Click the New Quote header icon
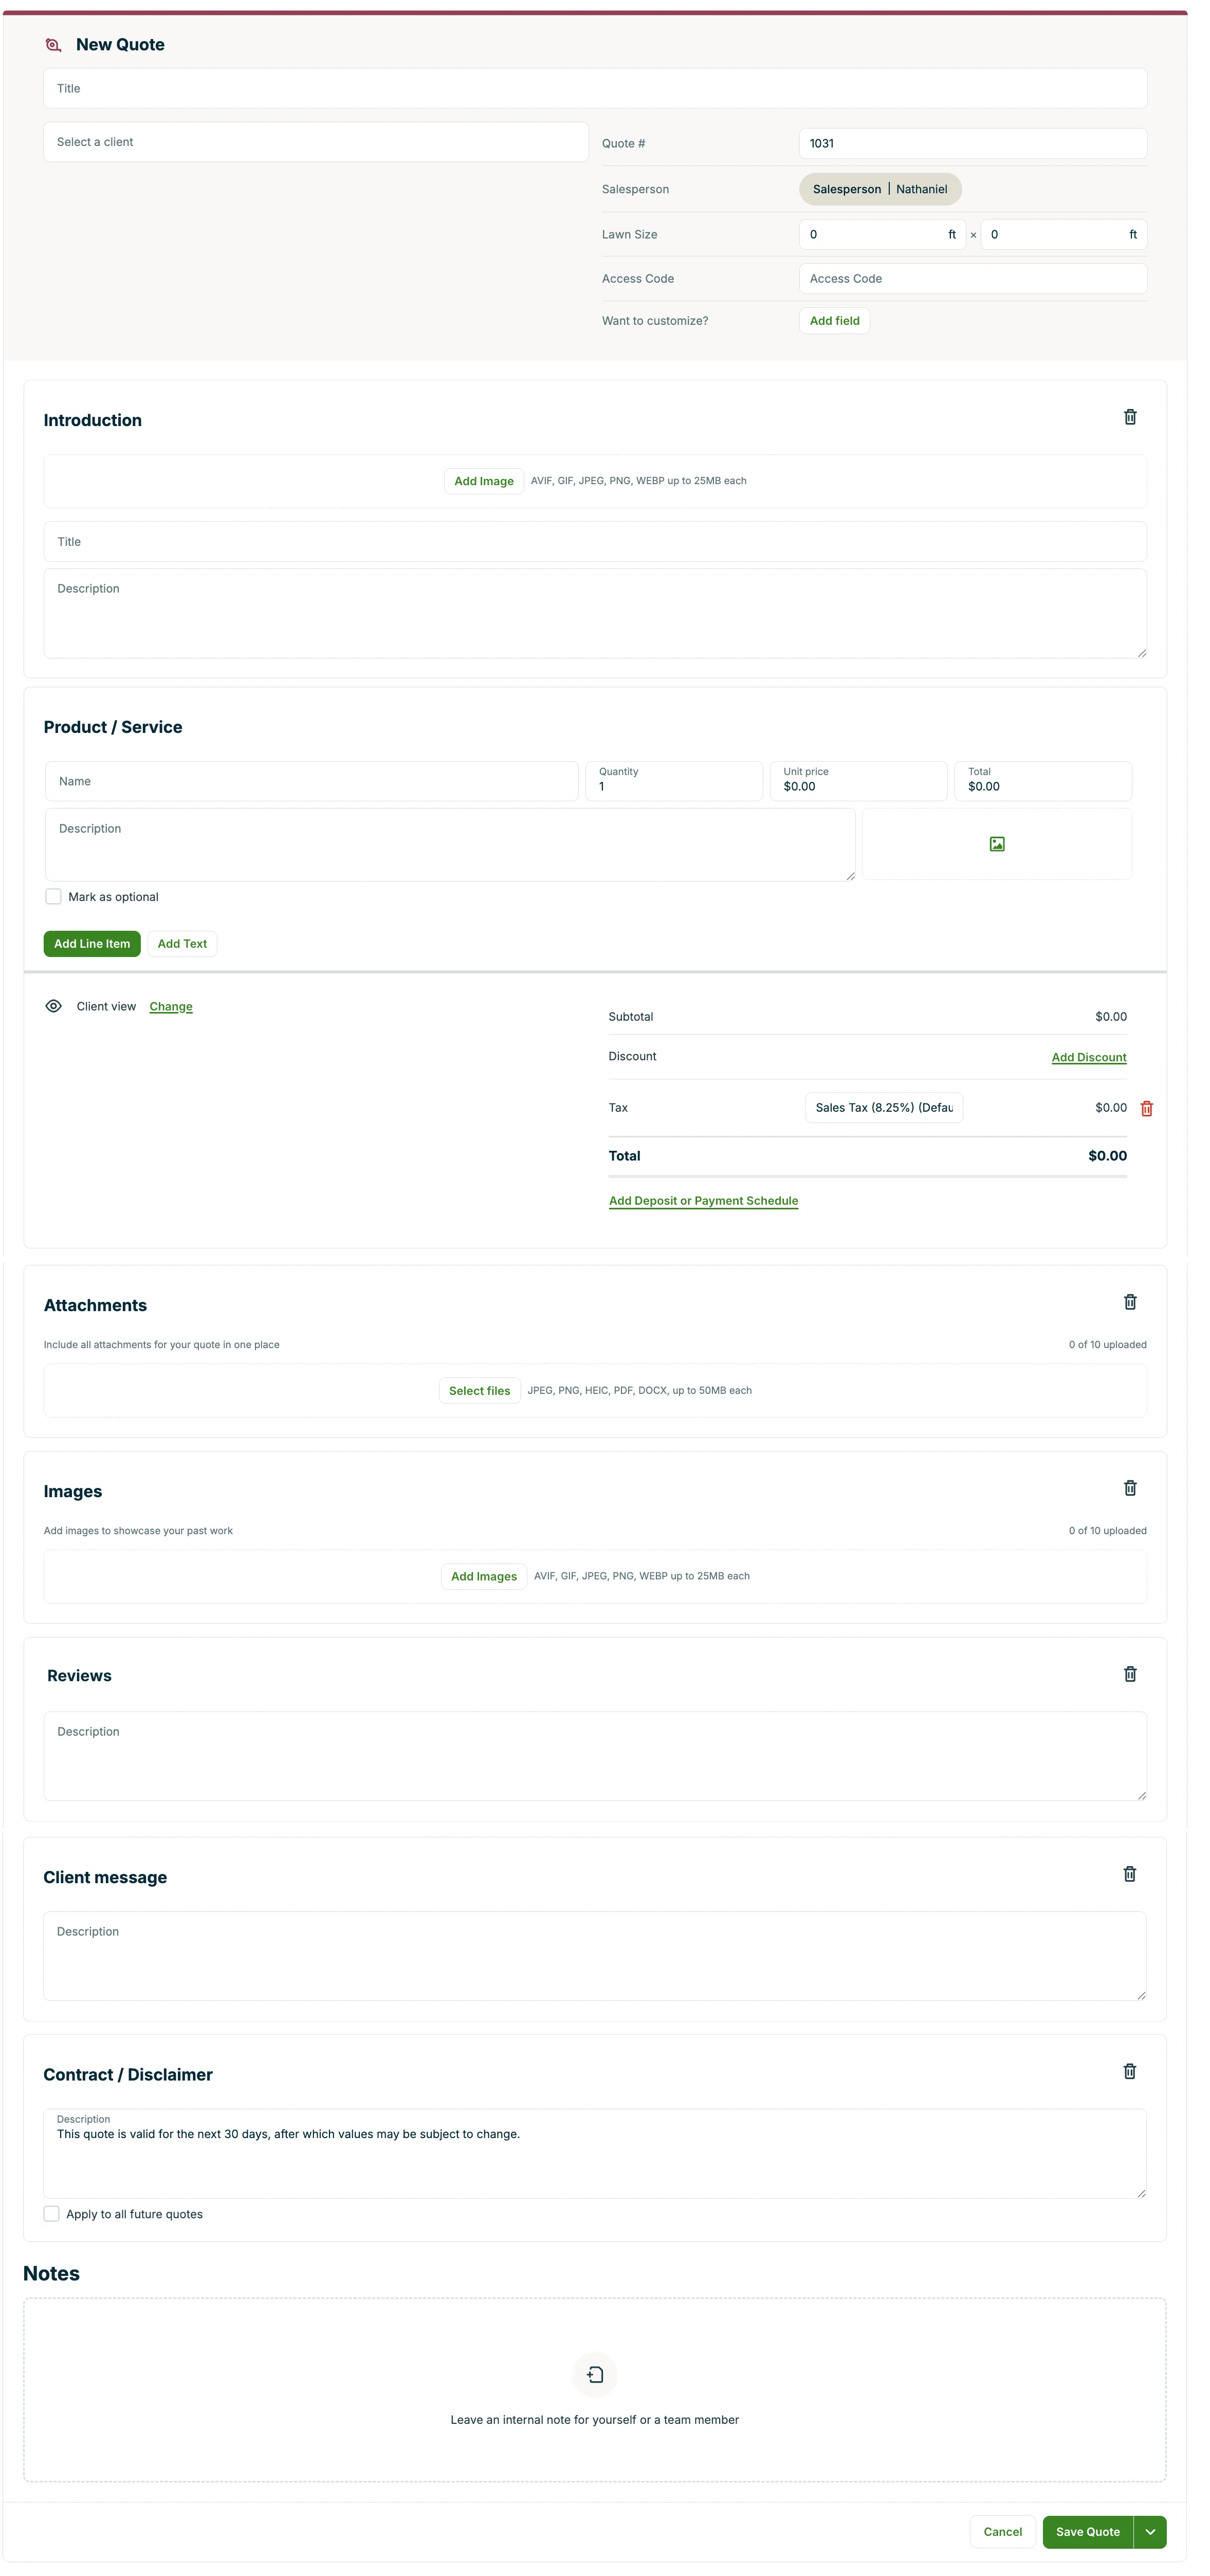Viewport: 1210px width, 2576px height. 54,45
